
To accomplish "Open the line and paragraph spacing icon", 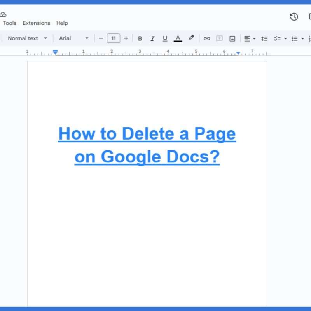I will coord(264,38).
